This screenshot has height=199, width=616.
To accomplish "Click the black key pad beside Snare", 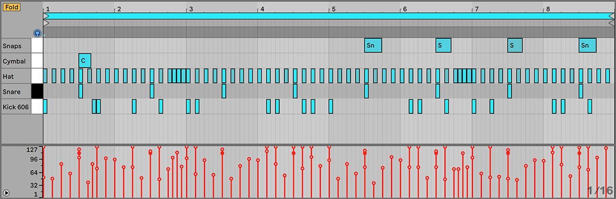I will 37,91.
